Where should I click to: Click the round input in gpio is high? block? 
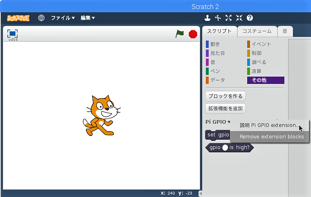pos(225,147)
